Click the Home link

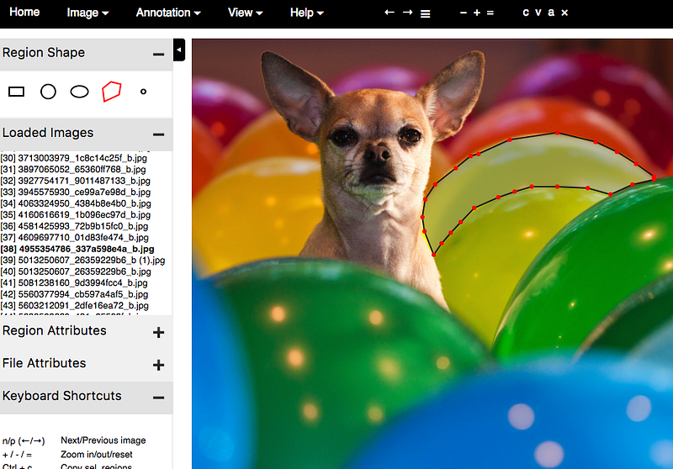pos(24,13)
